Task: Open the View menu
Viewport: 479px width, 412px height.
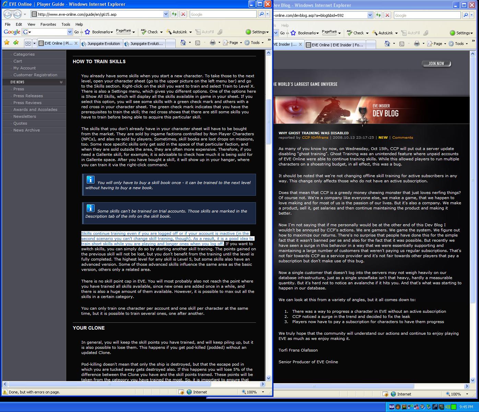Action: click(x=31, y=24)
